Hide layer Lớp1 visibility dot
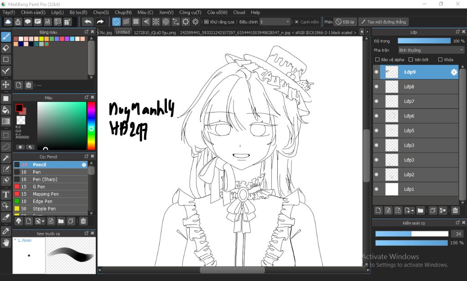467x281 pixels. tap(376, 189)
